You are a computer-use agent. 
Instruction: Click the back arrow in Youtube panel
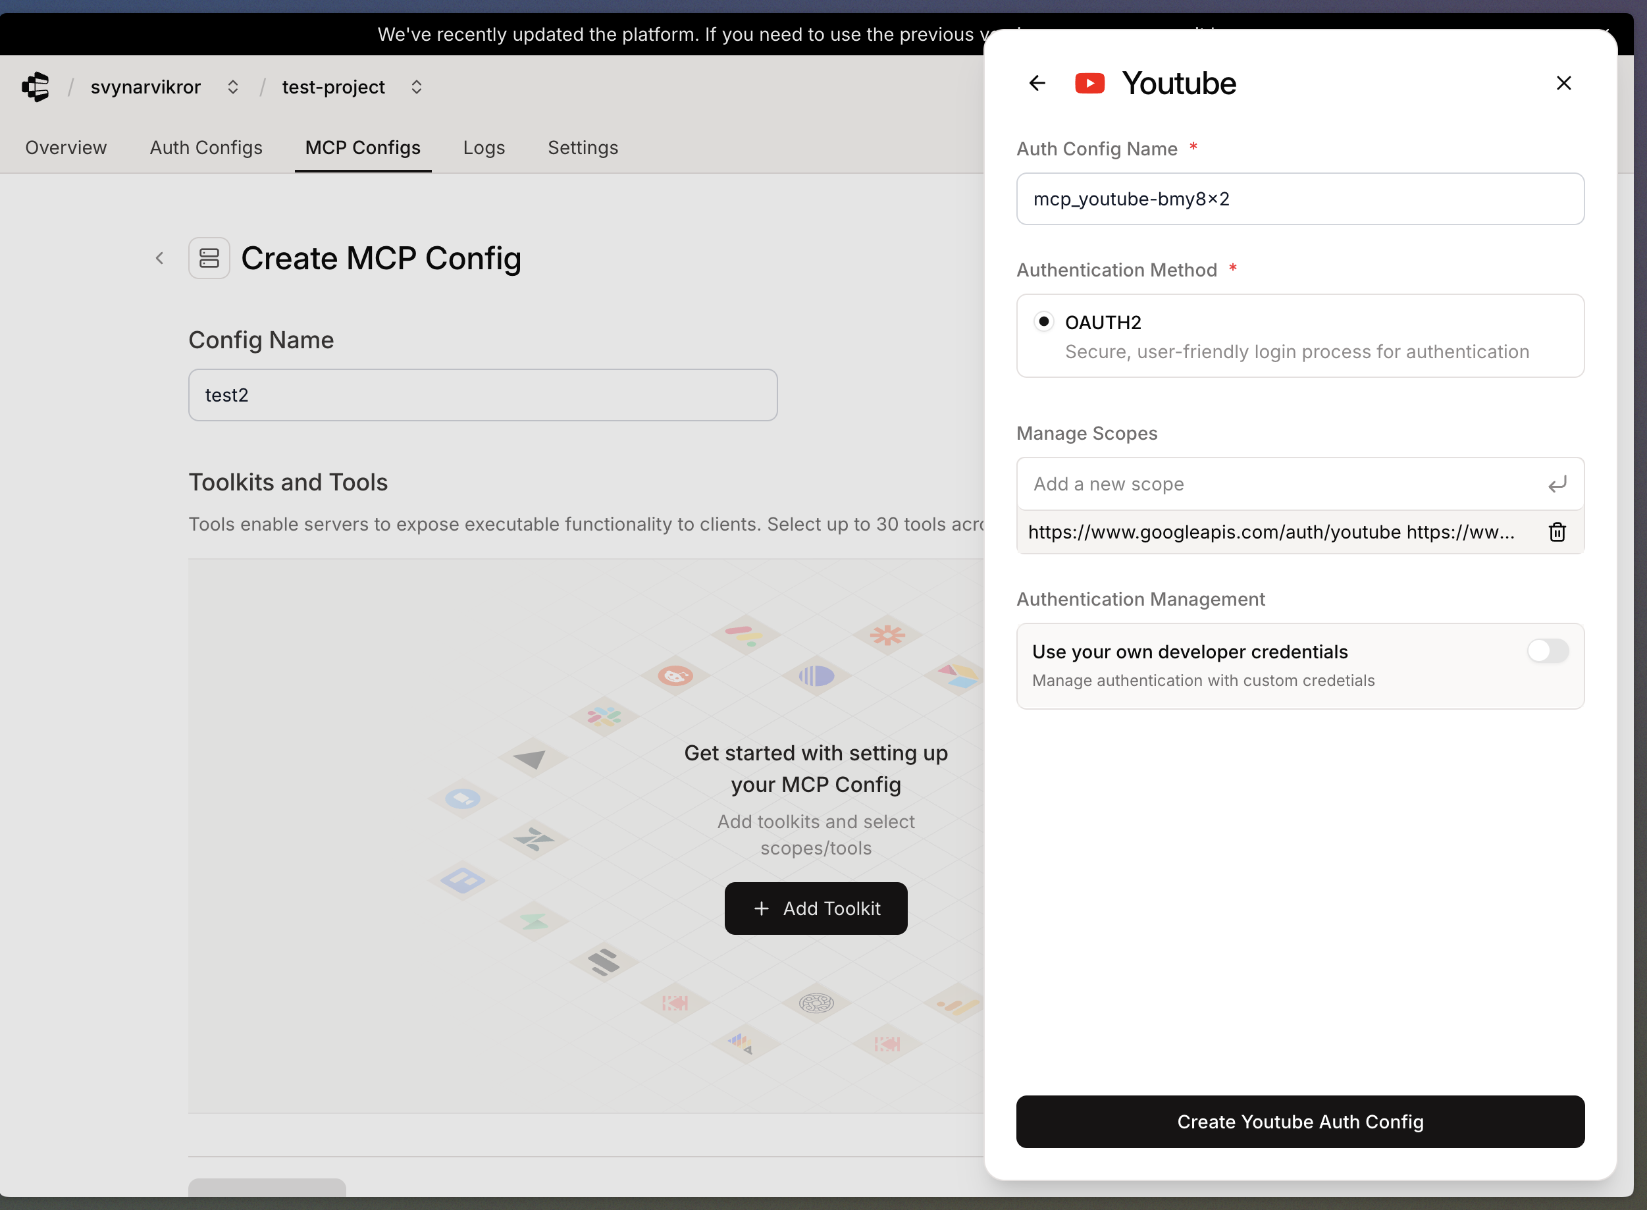[1037, 84]
